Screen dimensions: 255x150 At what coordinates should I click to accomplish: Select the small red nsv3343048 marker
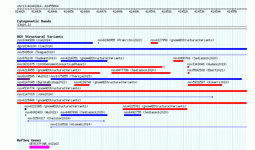click(188, 67)
